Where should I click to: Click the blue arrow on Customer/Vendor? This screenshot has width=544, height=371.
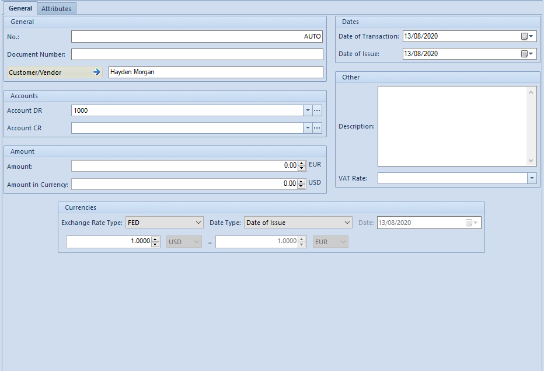[96, 72]
